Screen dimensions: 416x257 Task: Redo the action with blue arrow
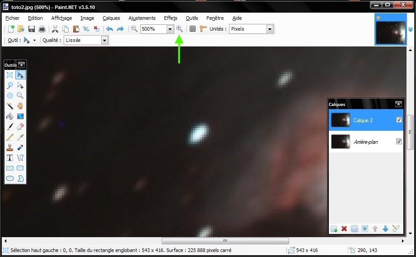(x=120, y=29)
